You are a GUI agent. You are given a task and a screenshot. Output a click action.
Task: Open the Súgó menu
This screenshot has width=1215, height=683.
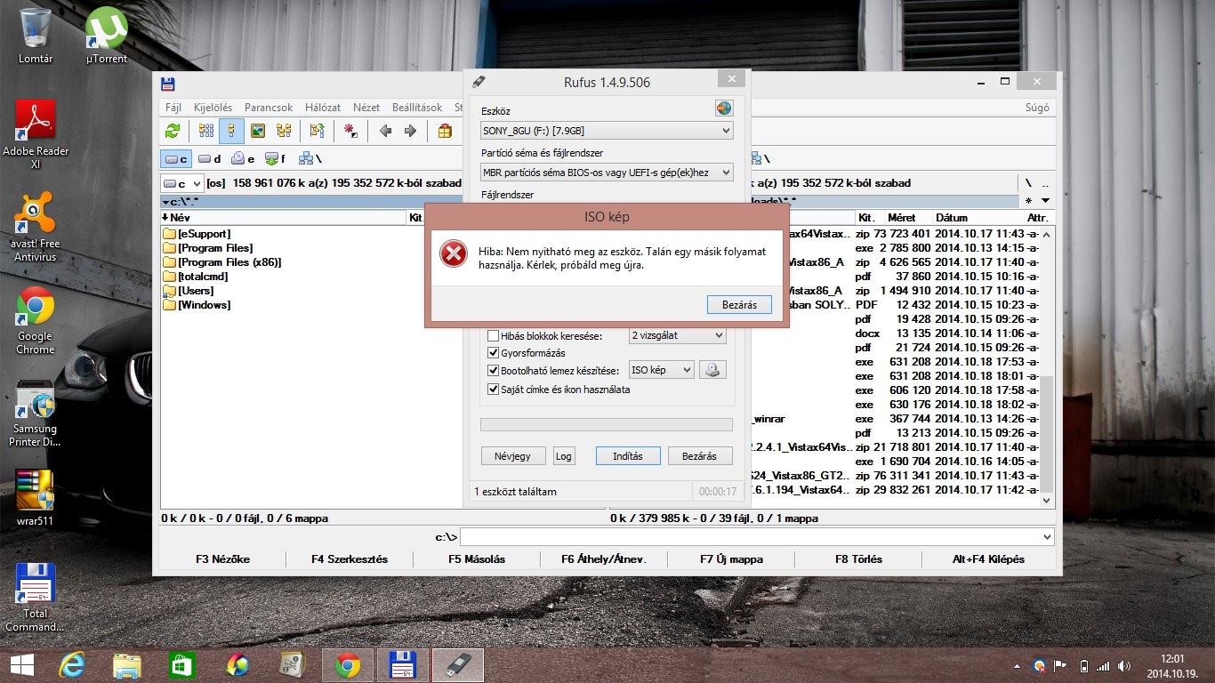[1037, 108]
